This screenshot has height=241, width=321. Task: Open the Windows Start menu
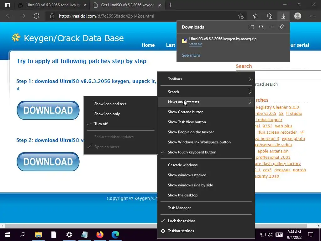[8, 235]
